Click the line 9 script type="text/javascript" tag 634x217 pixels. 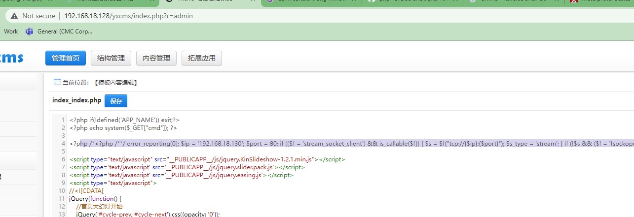pyautogui.click(x=113, y=183)
